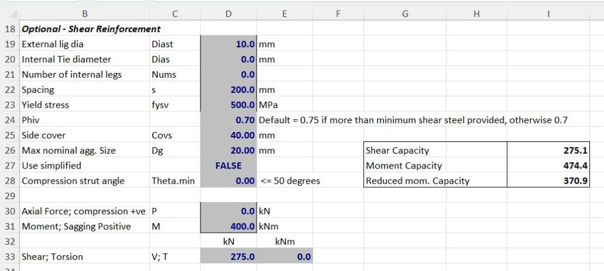Select the Number of internal legs value

pos(228,74)
